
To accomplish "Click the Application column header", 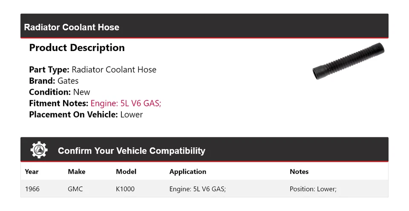I will [x=187, y=172].
